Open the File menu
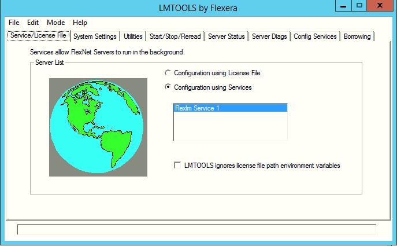 point(14,23)
